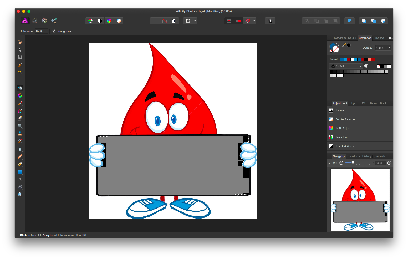Viewport: 408px width, 259px height.
Task: Select the Erase Brush tool
Action: point(20,118)
